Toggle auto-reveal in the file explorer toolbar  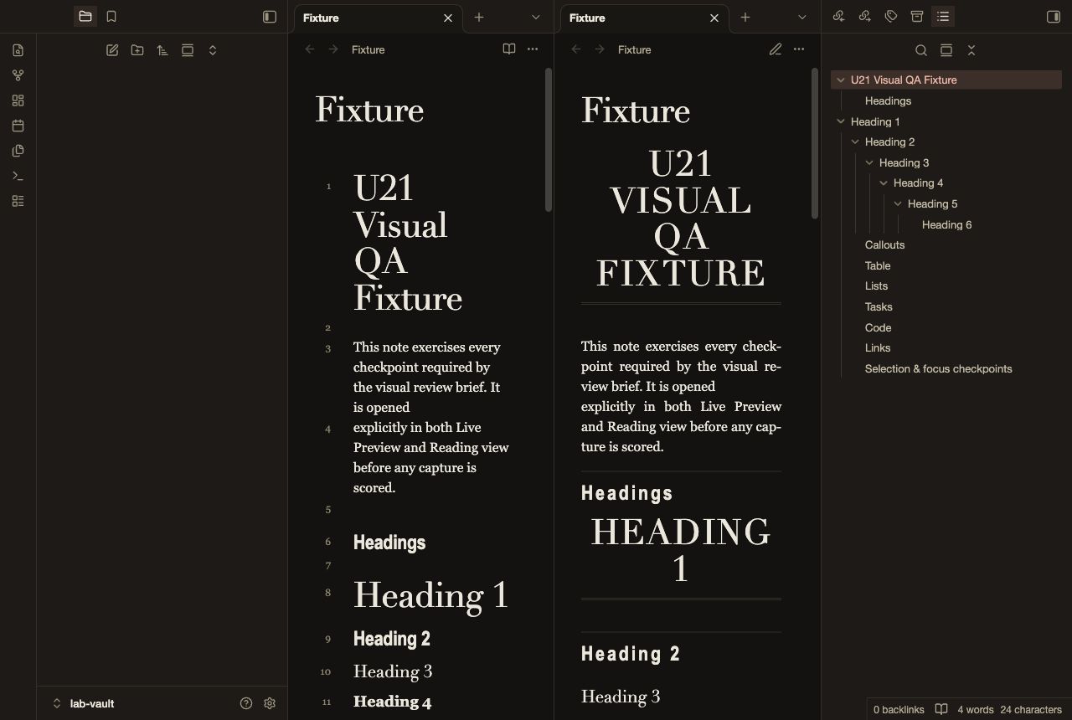[x=188, y=50]
